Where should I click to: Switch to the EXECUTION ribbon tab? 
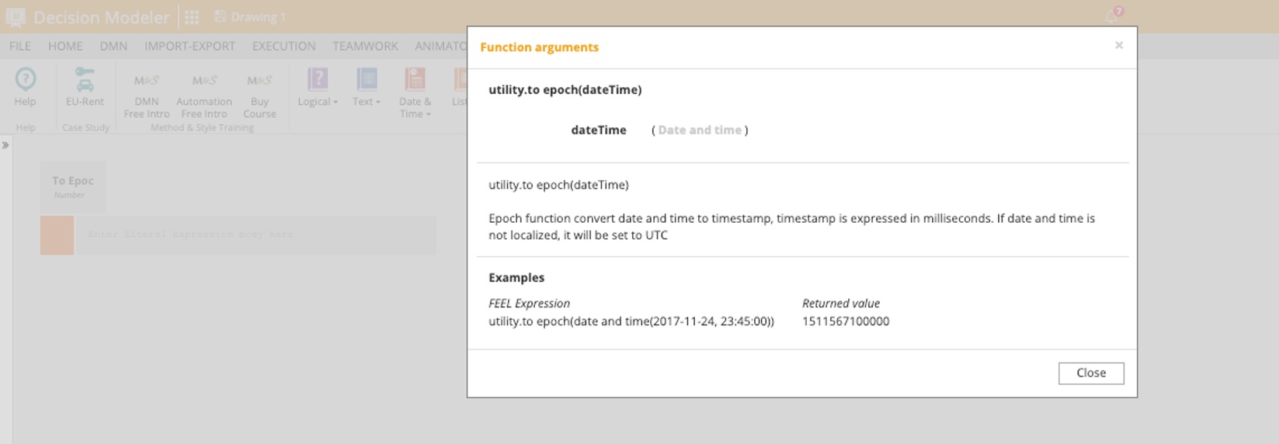coord(283,46)
